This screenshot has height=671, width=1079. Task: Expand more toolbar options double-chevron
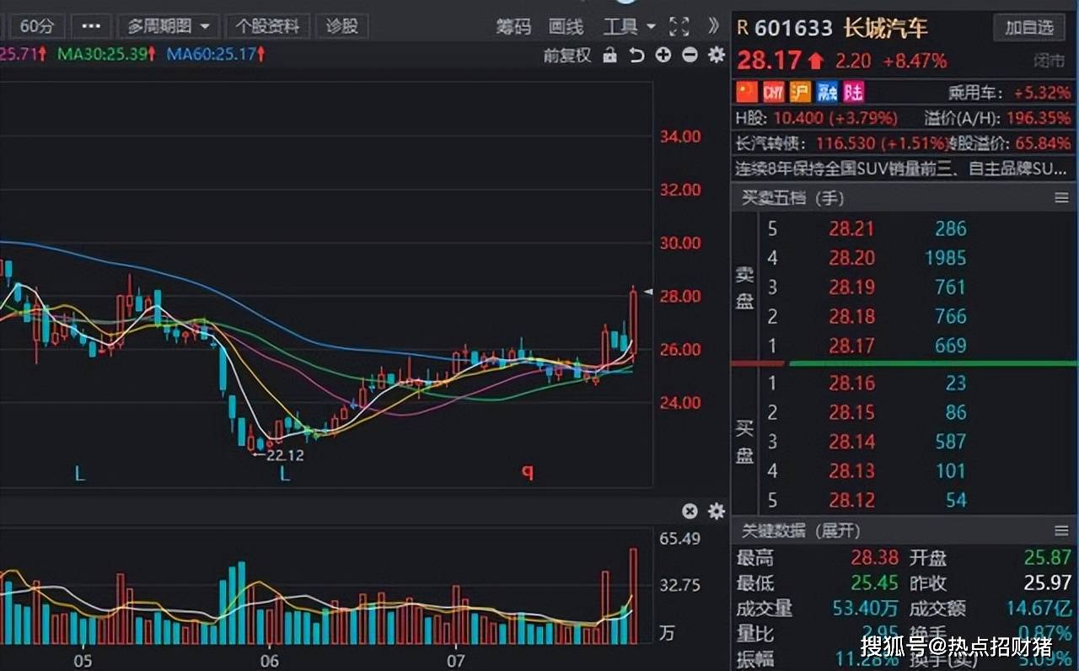click(713, 26)
